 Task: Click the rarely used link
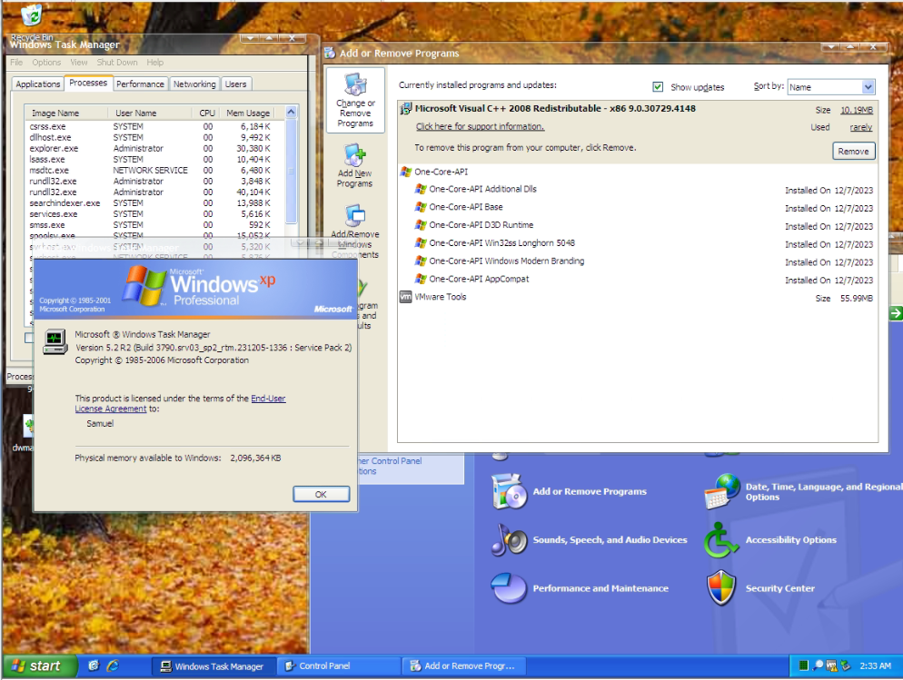point(861,127)
